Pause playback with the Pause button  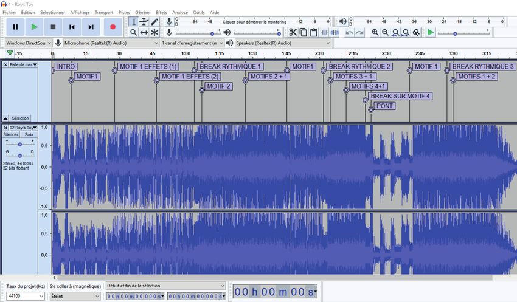pyautogui.click(x=15, y=27)
